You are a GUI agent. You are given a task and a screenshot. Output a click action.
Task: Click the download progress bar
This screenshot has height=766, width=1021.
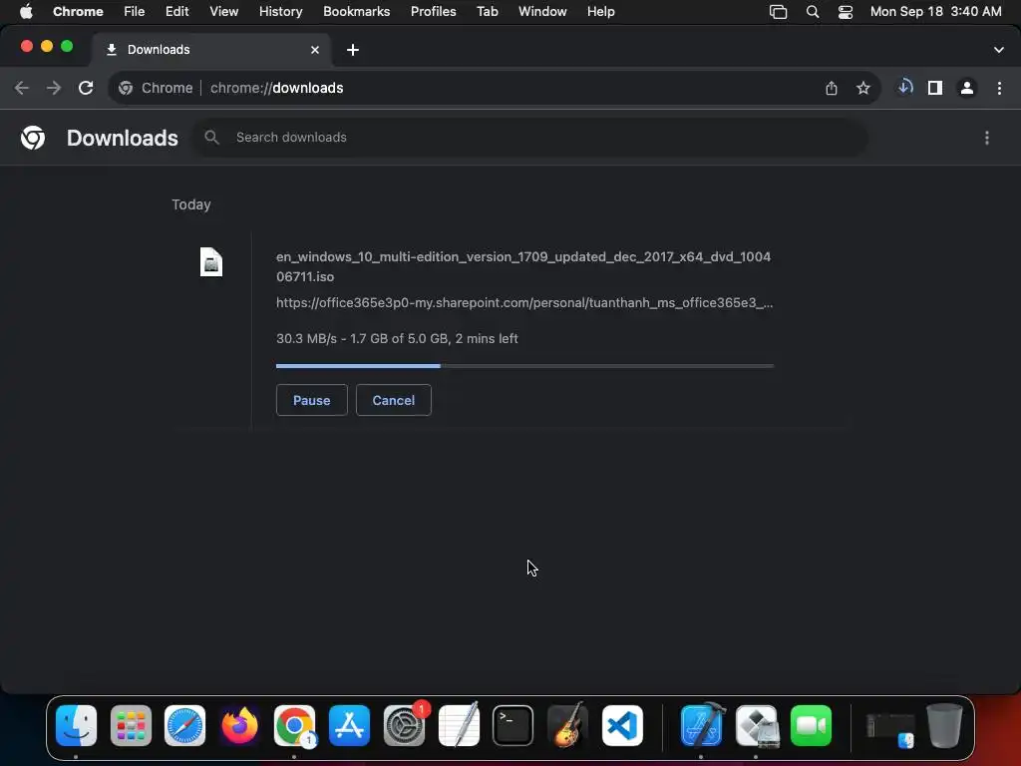(524, 366)
